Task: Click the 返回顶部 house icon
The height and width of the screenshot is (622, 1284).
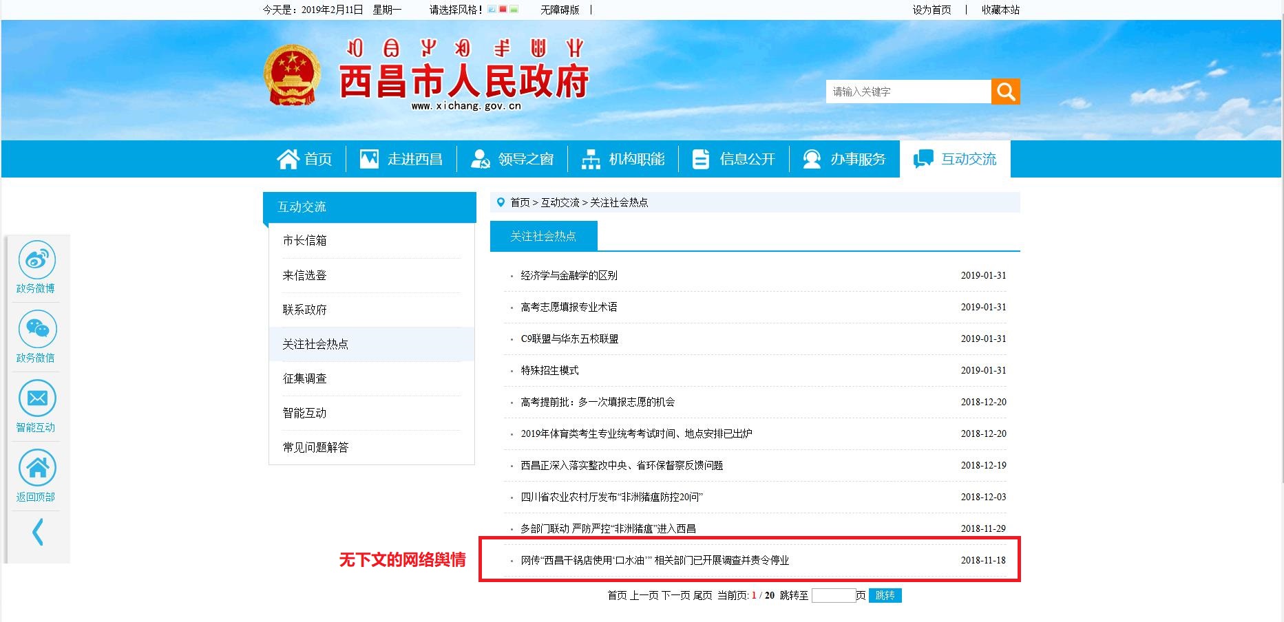Action: click(37, 468)
